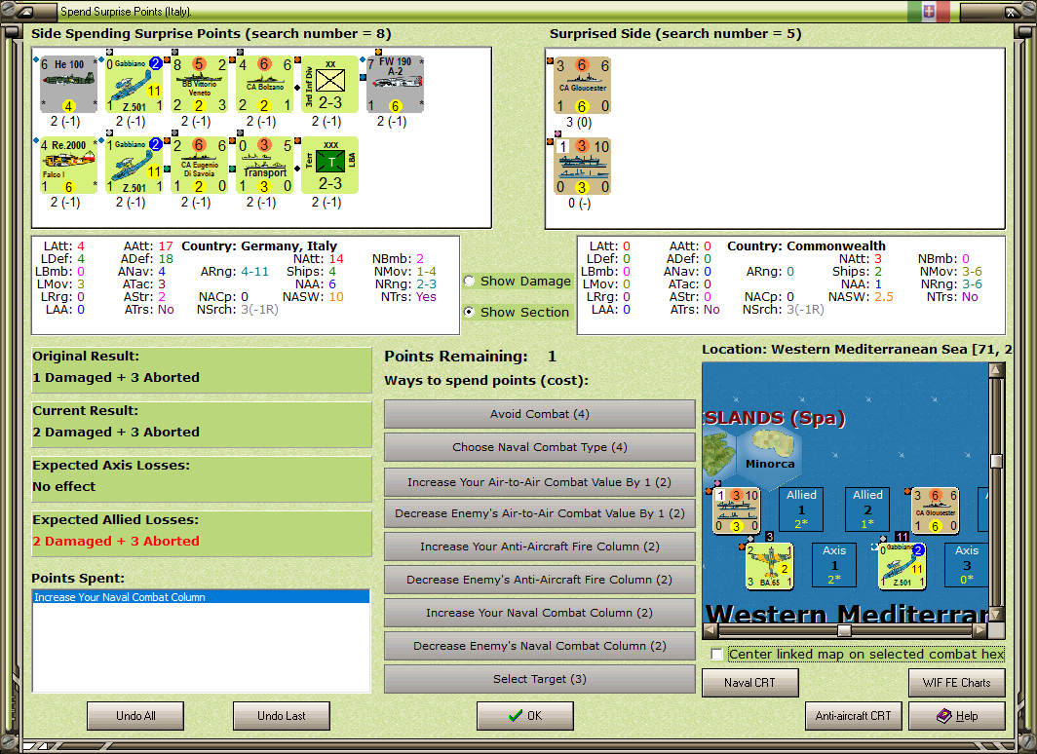
Task: Enable Center linked map on selected combat hex
Action: [717, 655]
